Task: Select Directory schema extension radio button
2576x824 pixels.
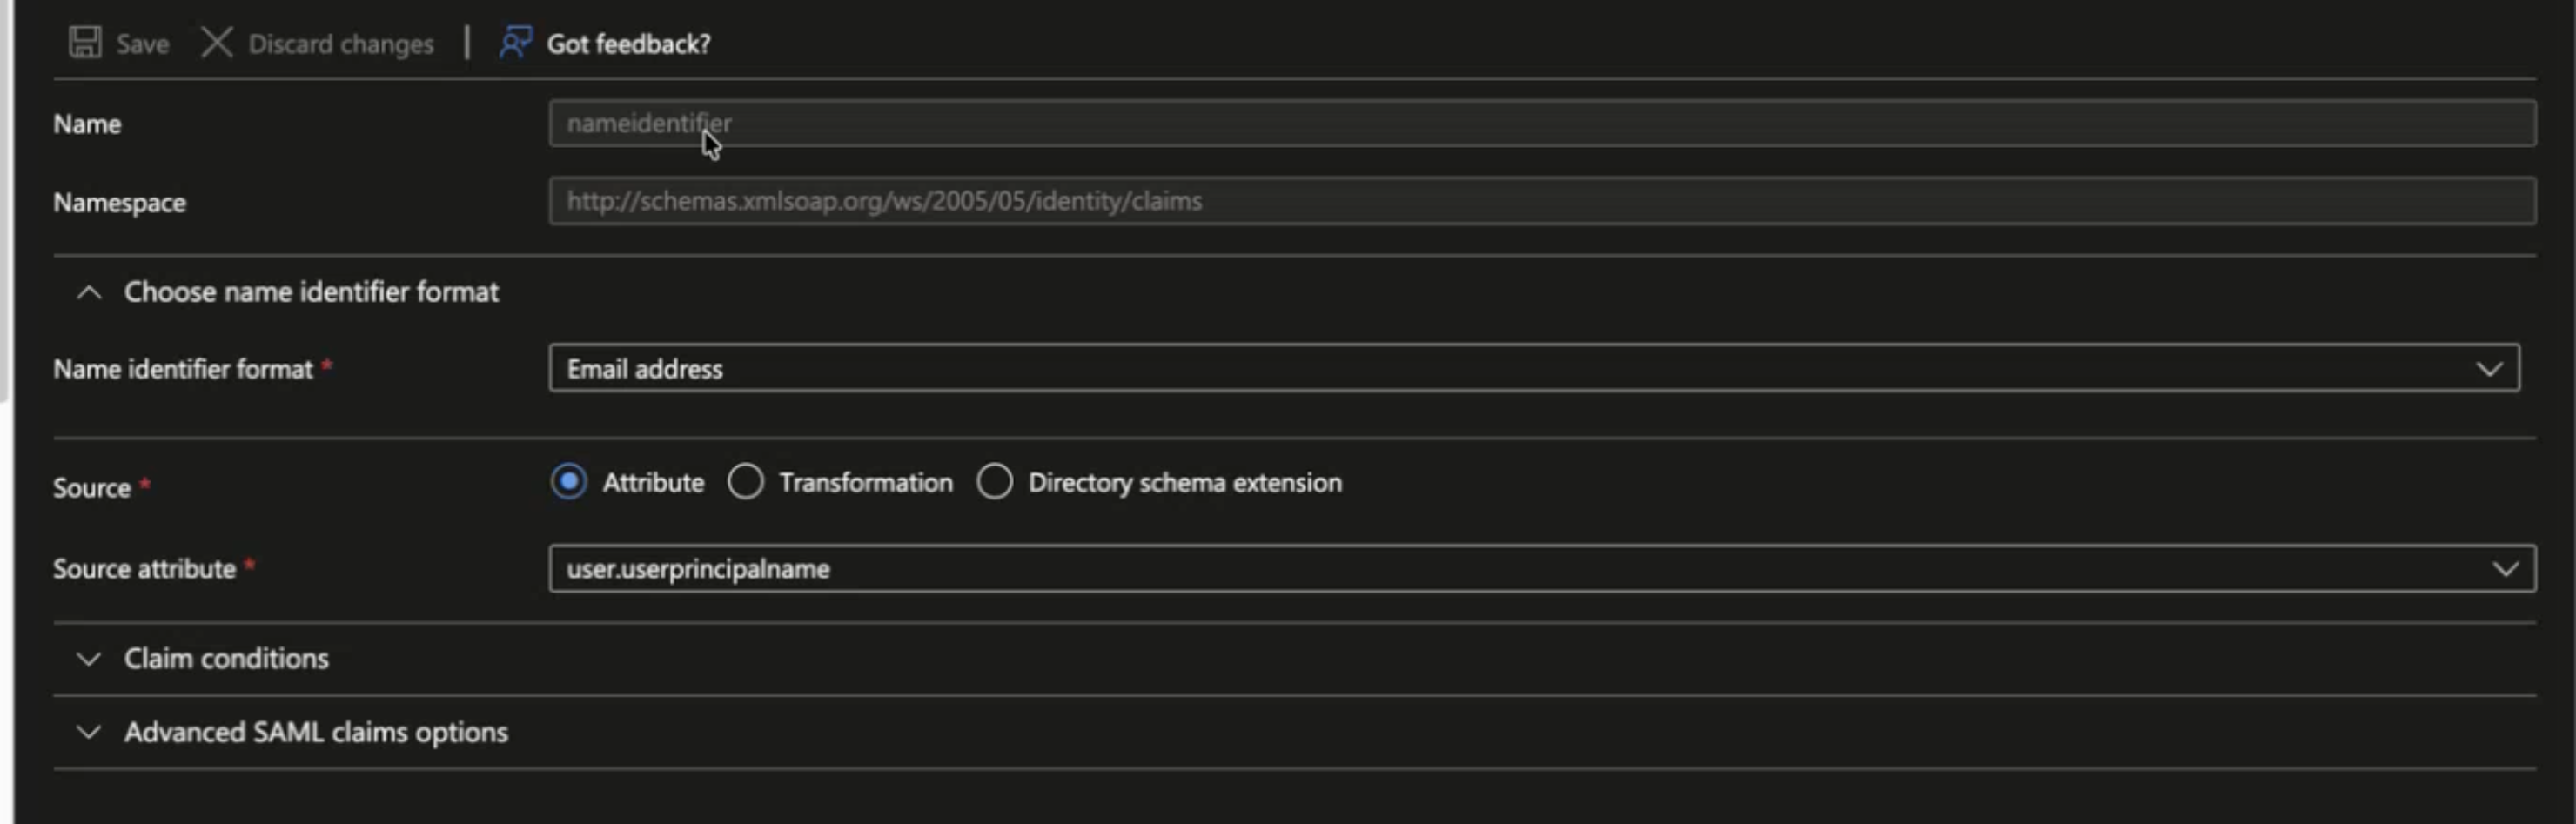Action: 995,482
